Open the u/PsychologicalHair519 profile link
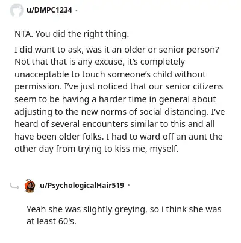The width and height of the screenshot is (241, 243). tap(82, 185)
